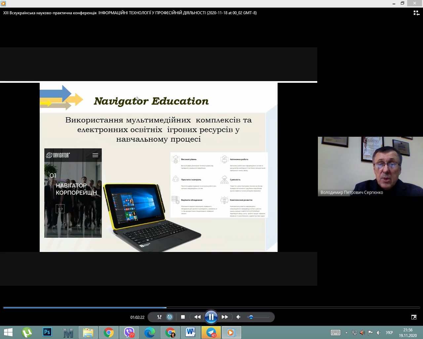Viewport: 423px width, 339px height.
Task: Click the video title text
Action: click(x=130, y=13)
